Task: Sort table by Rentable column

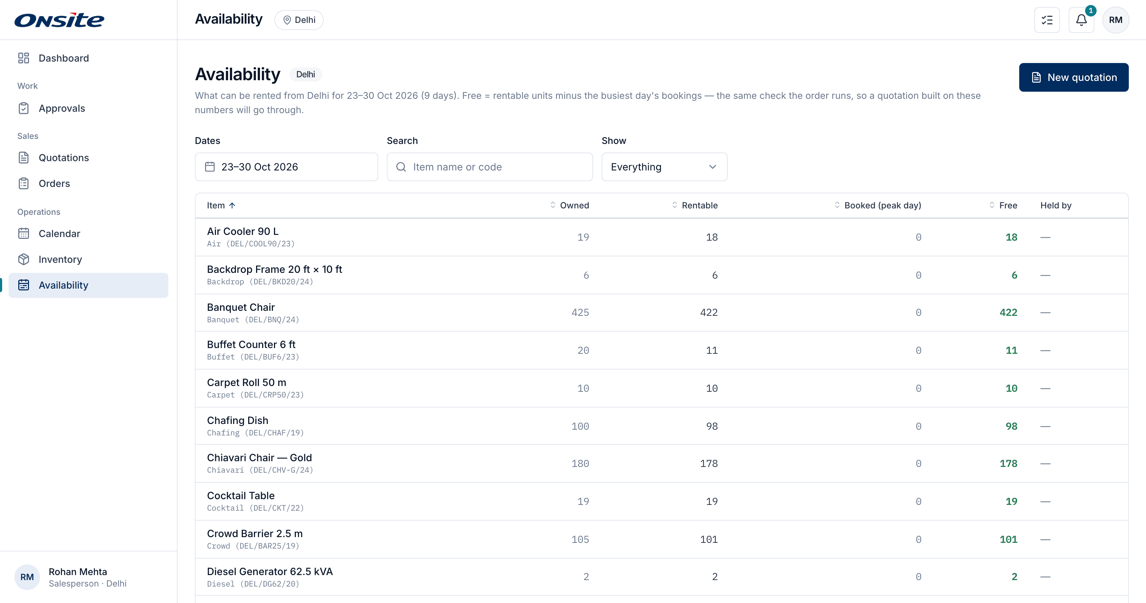Action: (x=694, y=206)
